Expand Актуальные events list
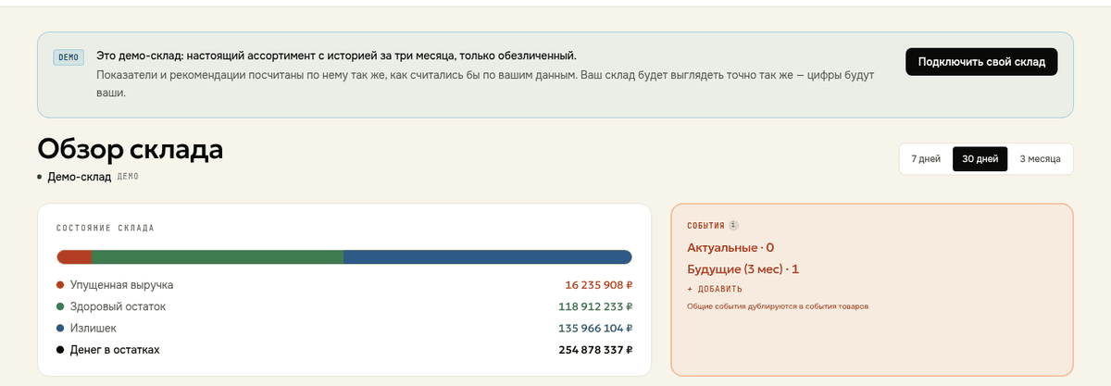Screen dimensions: 1111x386 click(x=730, y=247)
